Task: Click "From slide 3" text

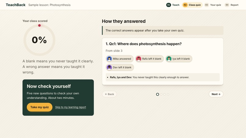Action: point(114,51)
